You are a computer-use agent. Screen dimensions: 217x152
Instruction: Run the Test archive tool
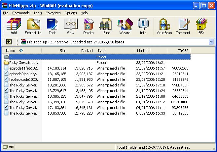point(52,26)
